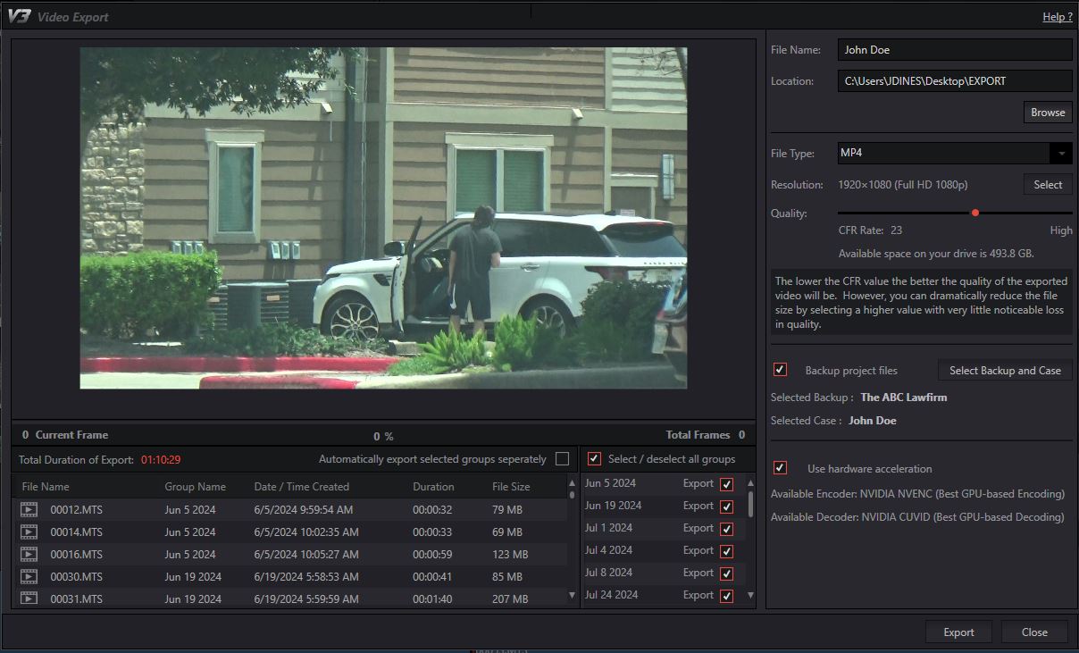Select file name 00012.MTS
The width and height of the screenshot is (1079, 653).
[x=76, y=509]
